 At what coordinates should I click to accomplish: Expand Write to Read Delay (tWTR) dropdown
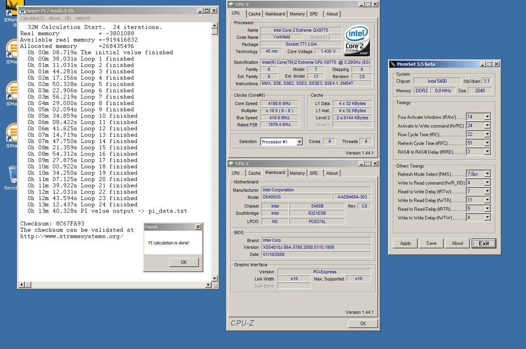tap(487, 200)
